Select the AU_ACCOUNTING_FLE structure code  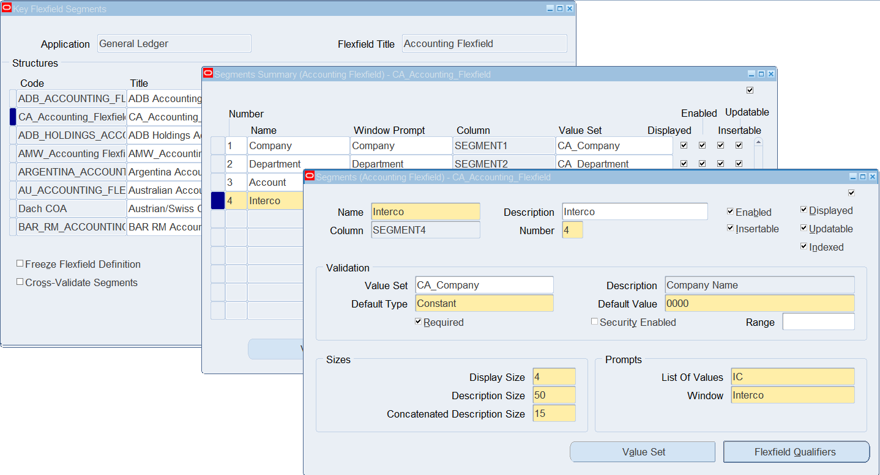coord(72,190)
